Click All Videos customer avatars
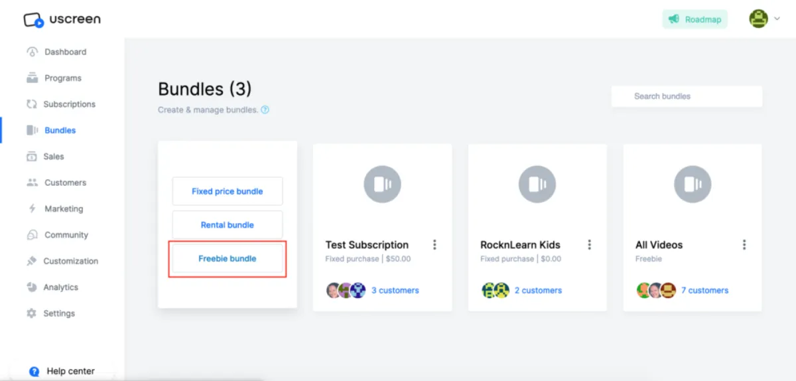This screenshot has width=796, height=381. click(657, 290)
